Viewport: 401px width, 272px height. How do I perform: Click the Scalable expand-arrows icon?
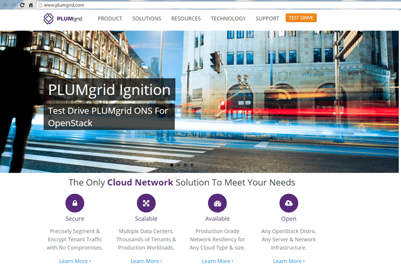coord(146,203)
